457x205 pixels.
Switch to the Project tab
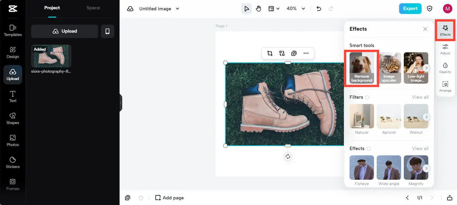pos(52,8)
